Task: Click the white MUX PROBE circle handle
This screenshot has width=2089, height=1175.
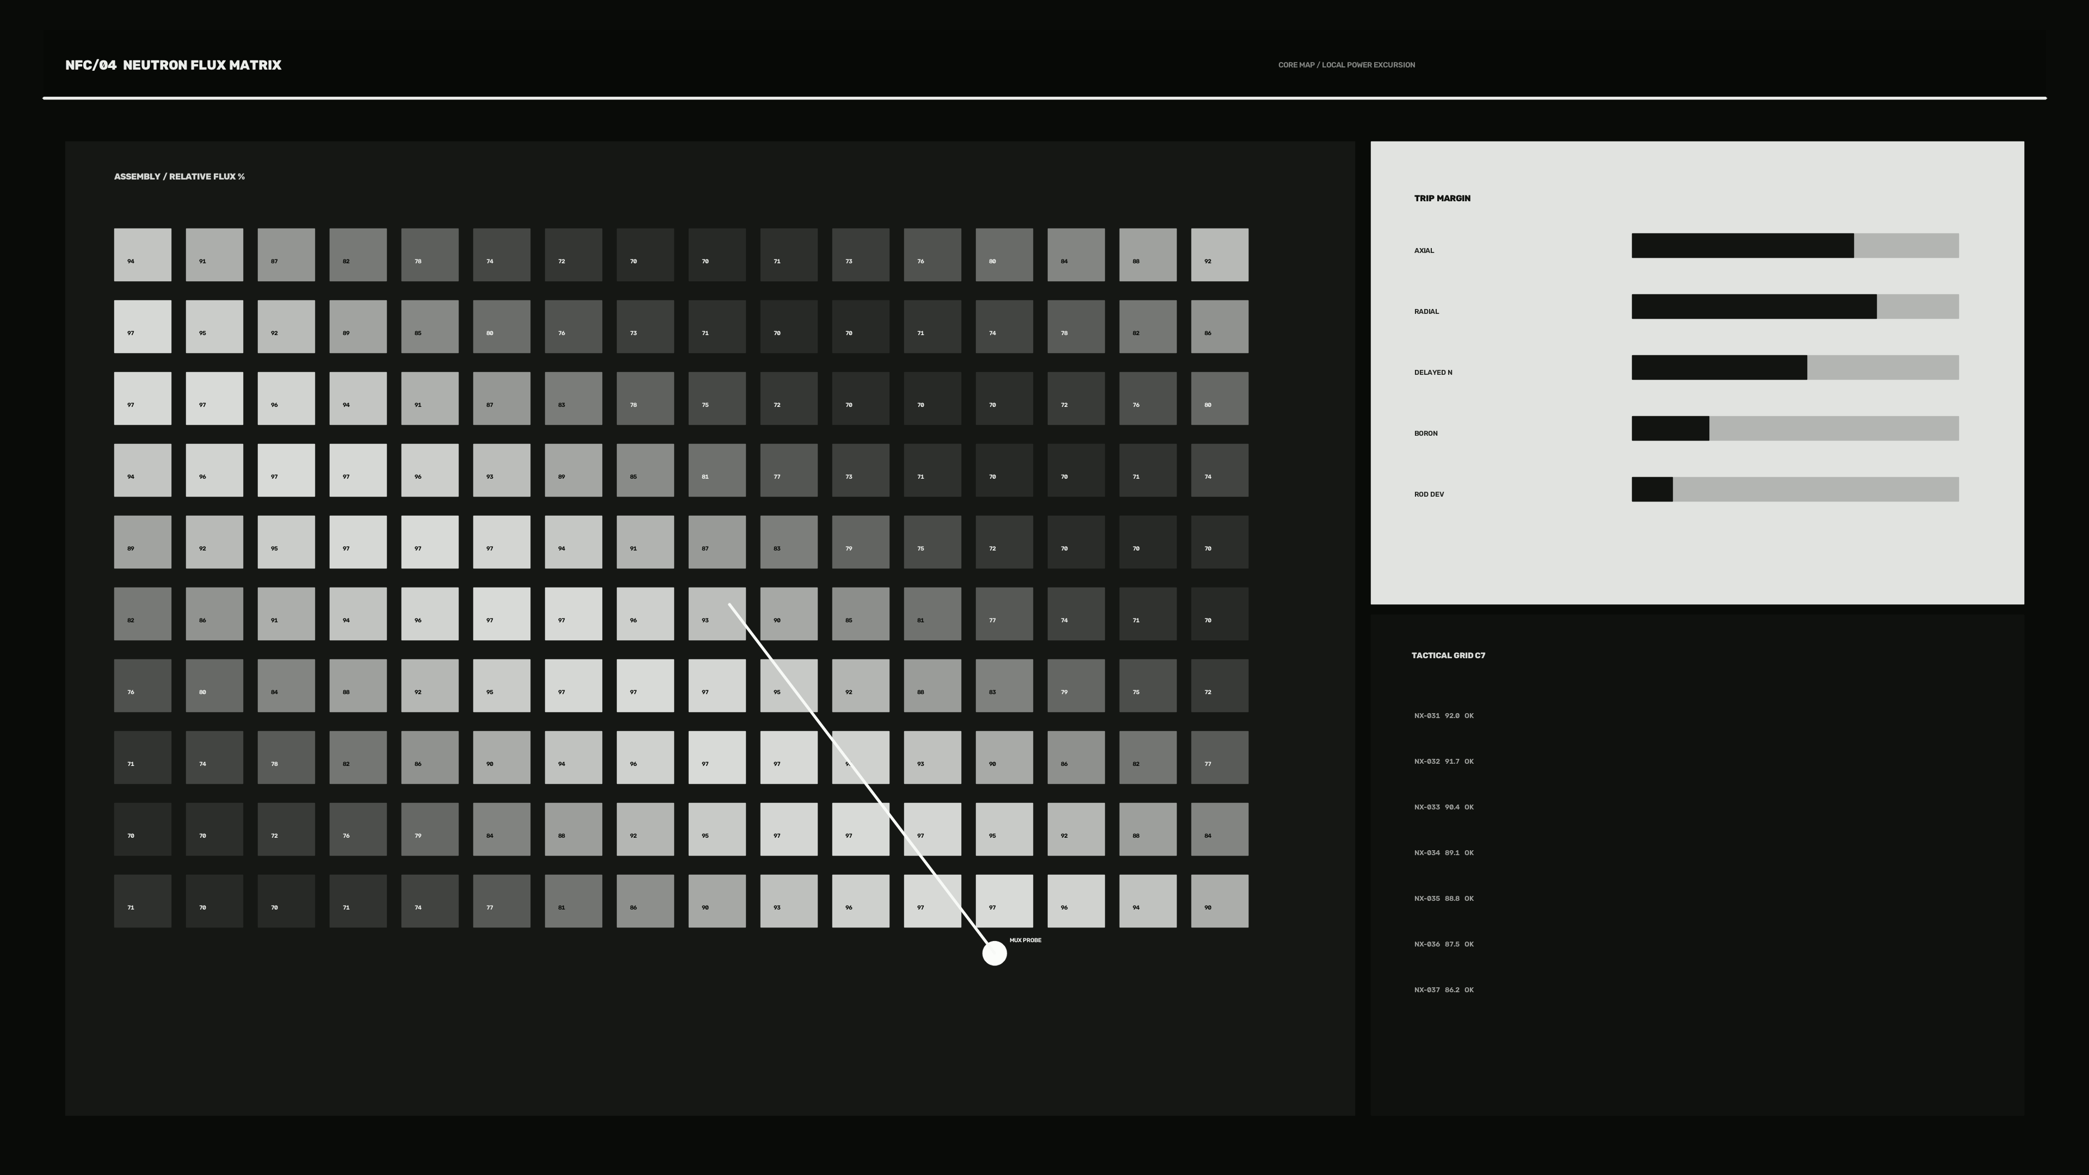Action: coord(994,953)
